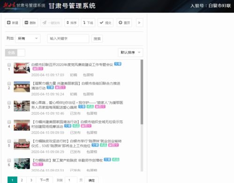Click green 精品 tag on article 4
234x183 pixels.
pyautogui.click(x=76, y=126)
